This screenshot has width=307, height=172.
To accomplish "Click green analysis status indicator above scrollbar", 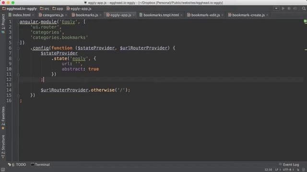I will 305,21.
